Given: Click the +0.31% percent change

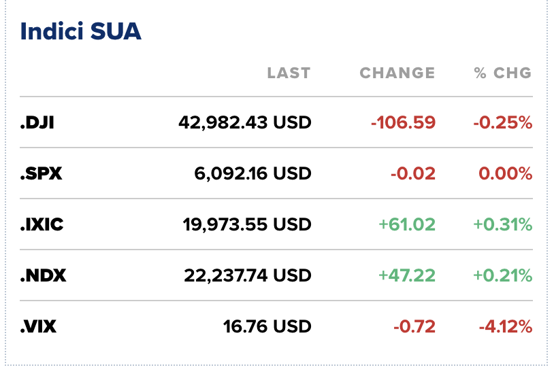Looking at the screenshot, I should pos(503,224).
